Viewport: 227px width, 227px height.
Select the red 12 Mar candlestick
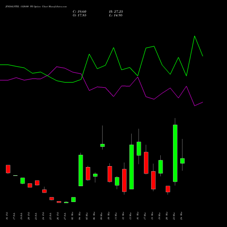click(124, 180)
